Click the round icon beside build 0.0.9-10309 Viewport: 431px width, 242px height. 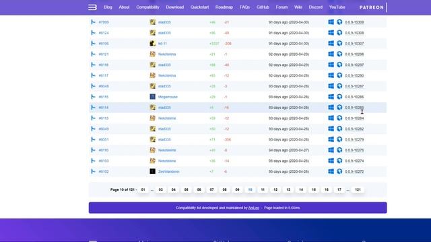click(339, 22)
